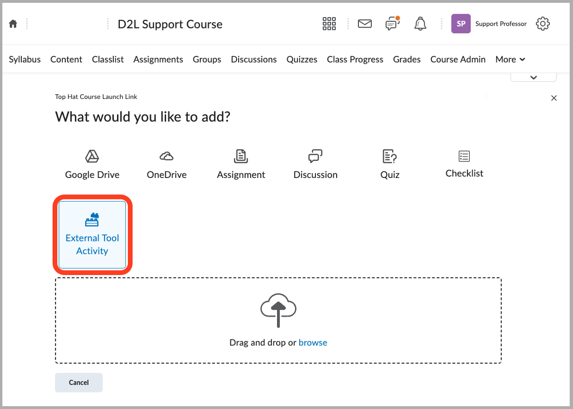Open the Grades section

tap(407, 59)
